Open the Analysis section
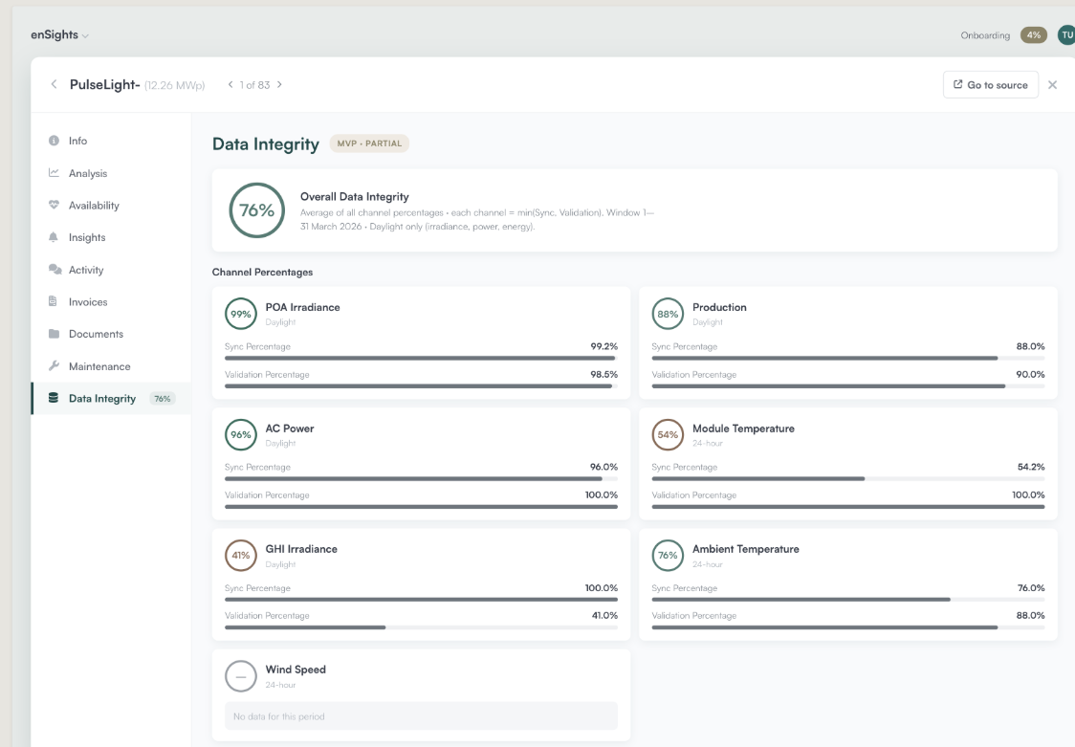Viewport: 1075px width, 747px height. pyautogui.click(x=111, y=173)
